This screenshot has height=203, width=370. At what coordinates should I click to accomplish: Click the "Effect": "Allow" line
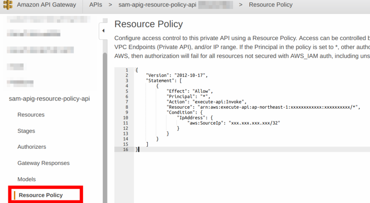point(190,91)
